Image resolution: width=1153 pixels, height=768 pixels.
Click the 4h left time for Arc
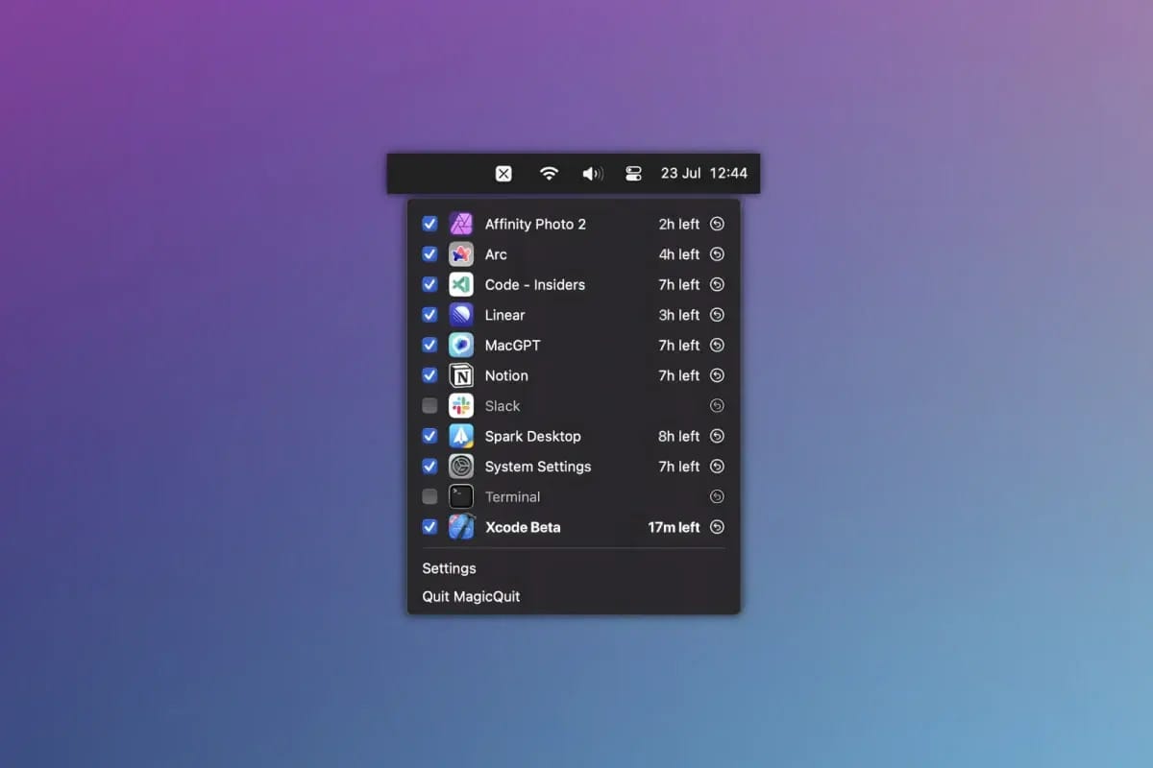(x=679, y=254)
